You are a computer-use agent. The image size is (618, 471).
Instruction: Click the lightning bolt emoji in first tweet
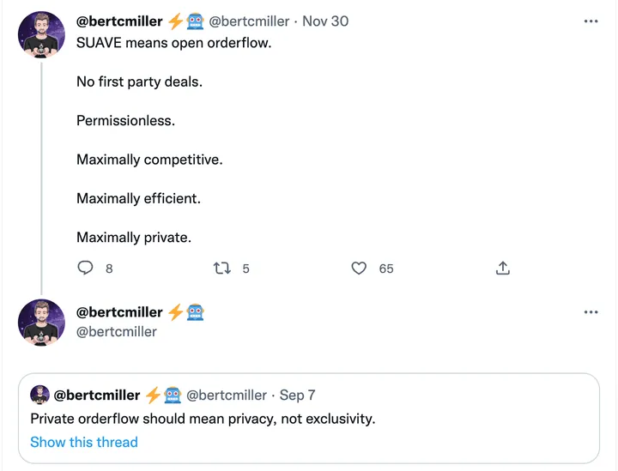tap(175, 21)
